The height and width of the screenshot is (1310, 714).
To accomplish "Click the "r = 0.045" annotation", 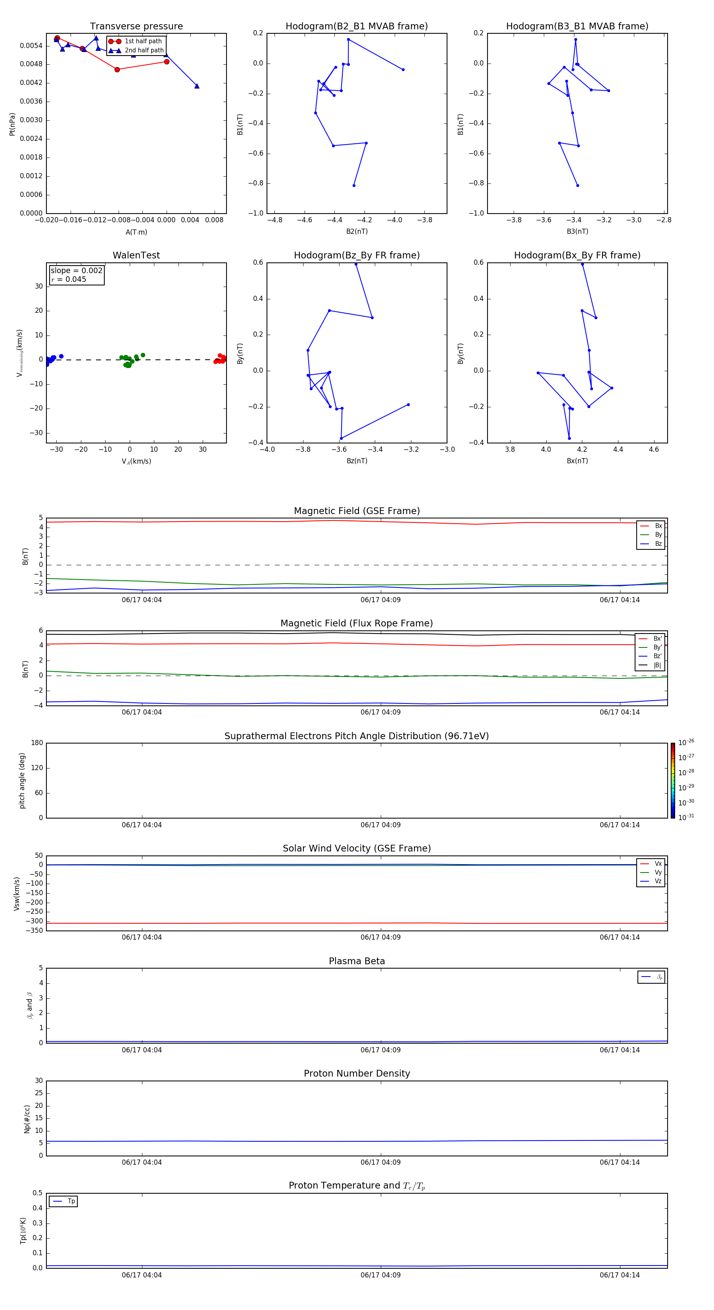I will pos(69,279).
